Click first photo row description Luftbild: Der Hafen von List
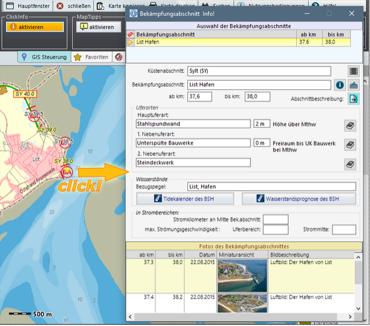Screen dimensions: 370x326 click(301, 263)
